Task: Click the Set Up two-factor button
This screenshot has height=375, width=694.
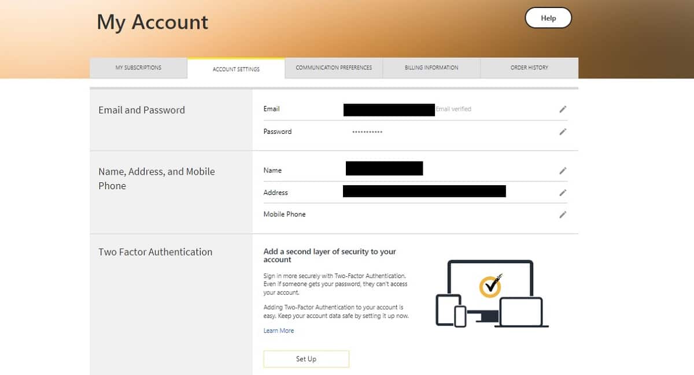Action: pos(307,359)
